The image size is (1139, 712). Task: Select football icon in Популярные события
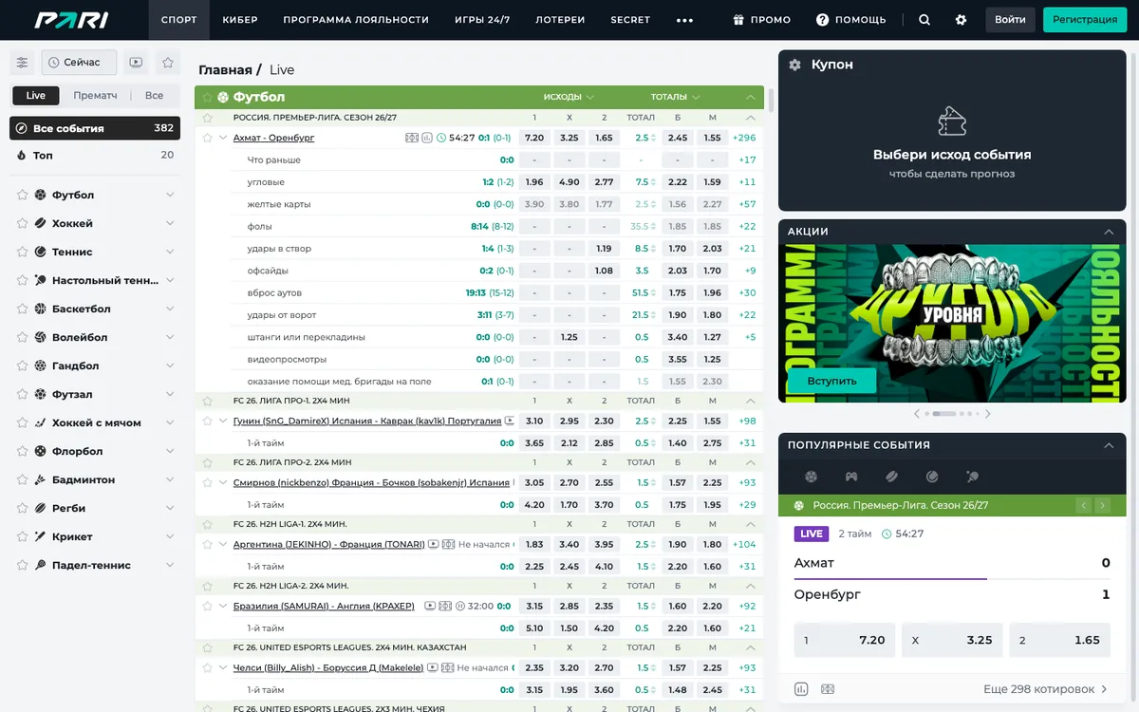pos(811,477)
